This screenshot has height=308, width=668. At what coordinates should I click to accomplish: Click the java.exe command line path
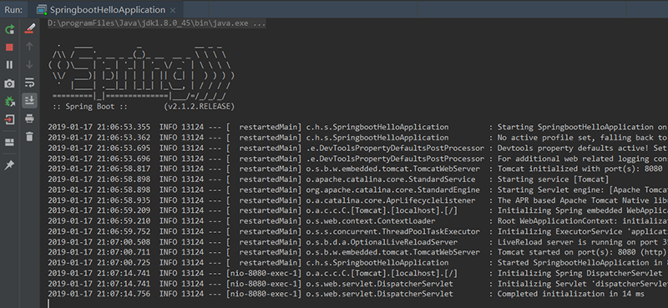(157, 23)
